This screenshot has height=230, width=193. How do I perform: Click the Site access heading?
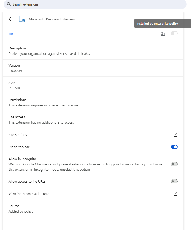coord(17,117)
